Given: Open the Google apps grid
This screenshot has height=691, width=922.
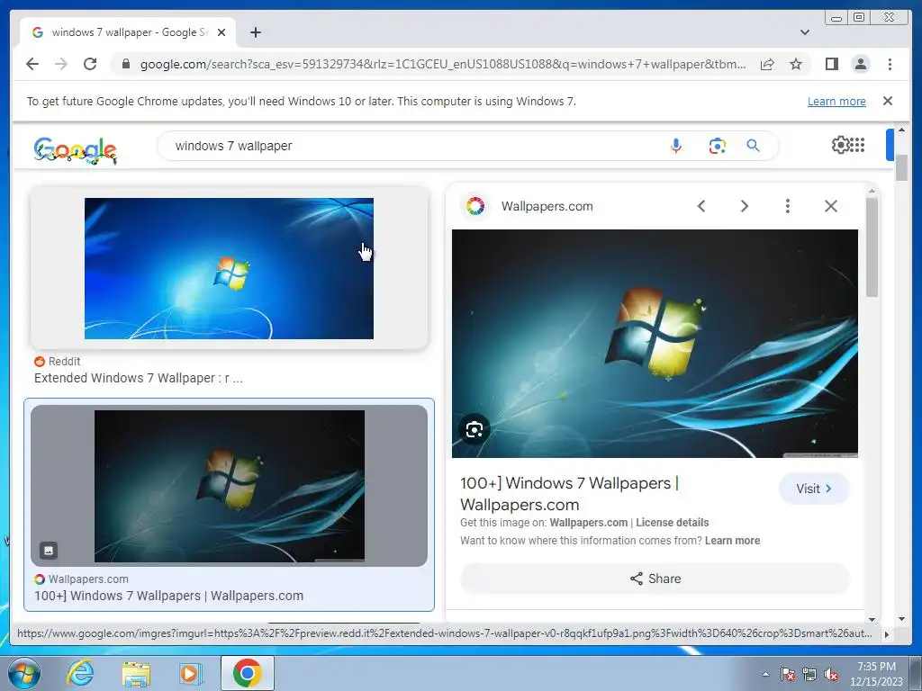Looking at the screenshot, I should [857, 145].
